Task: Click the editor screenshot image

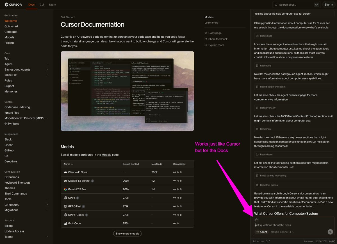Action: (x=127, y=91)
